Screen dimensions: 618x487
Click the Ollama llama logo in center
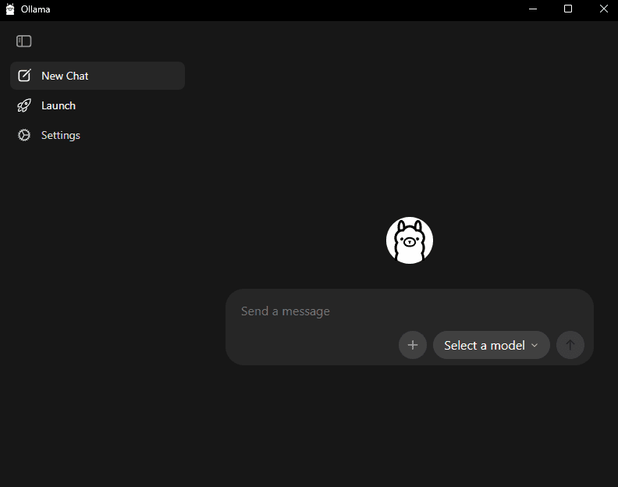coord(410,240)
